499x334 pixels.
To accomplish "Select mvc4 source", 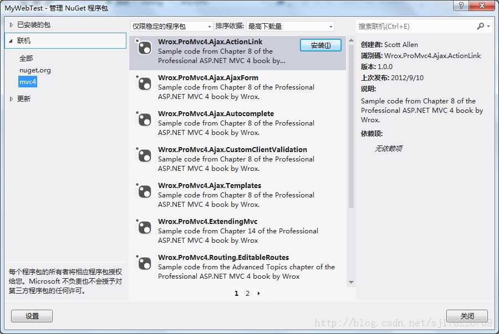I will (28, 82).
